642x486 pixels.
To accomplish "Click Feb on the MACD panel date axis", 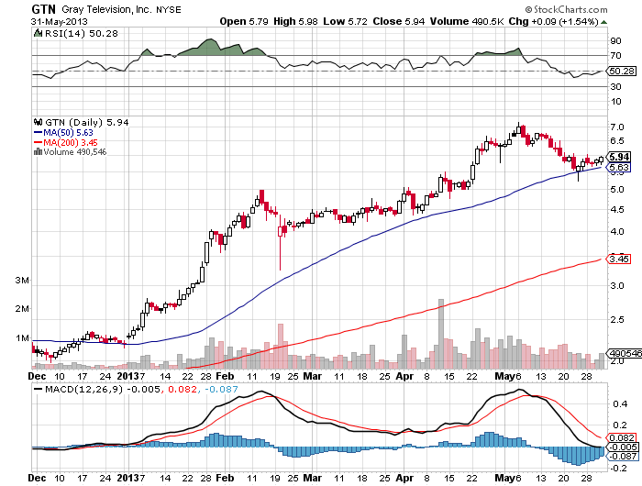I will 225,478.
